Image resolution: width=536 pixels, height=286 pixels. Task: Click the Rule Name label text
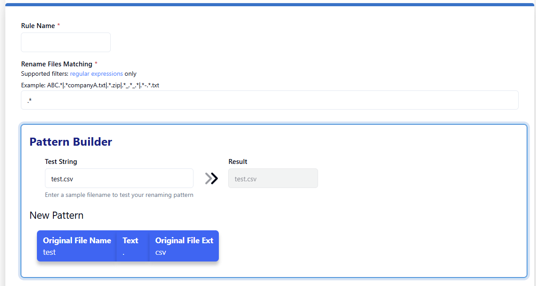[x=38, y=26]
